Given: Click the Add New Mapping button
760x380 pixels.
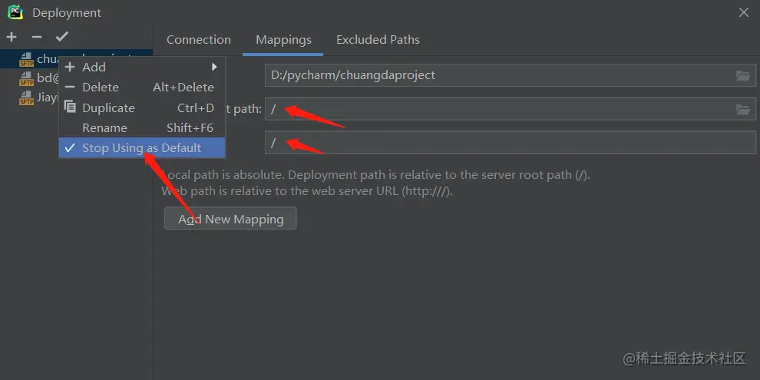Looking at the screenshot, I should tap(230, 219).
